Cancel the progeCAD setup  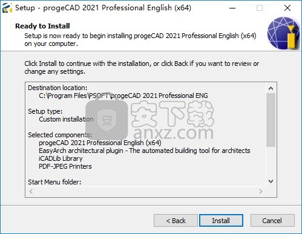(x=272, y=221)
